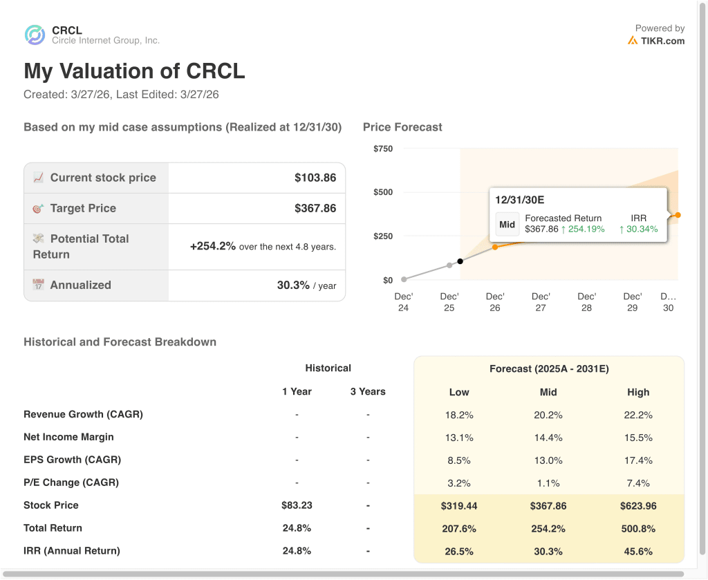Click the 12/31/30E tooltip date
This screenshot has height=580, width=708.
[520, 200]
